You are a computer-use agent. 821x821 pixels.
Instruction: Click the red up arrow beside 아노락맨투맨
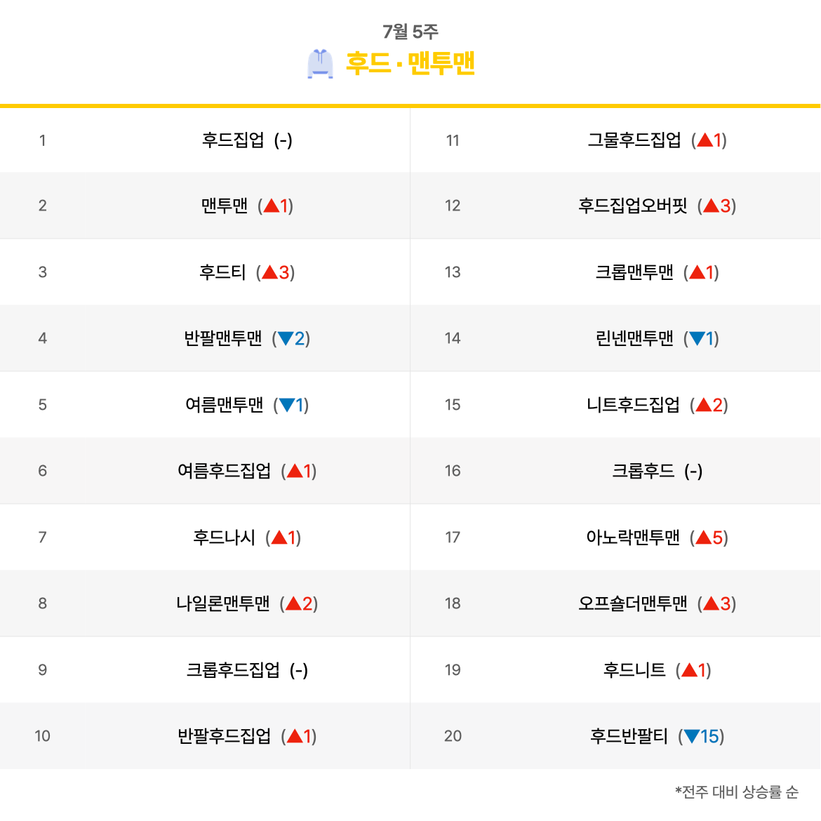[x=704, y=538]
